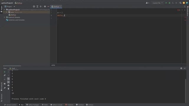The image size is (189, 106).
Task: Expand the venv folder node
Action: 6,12
